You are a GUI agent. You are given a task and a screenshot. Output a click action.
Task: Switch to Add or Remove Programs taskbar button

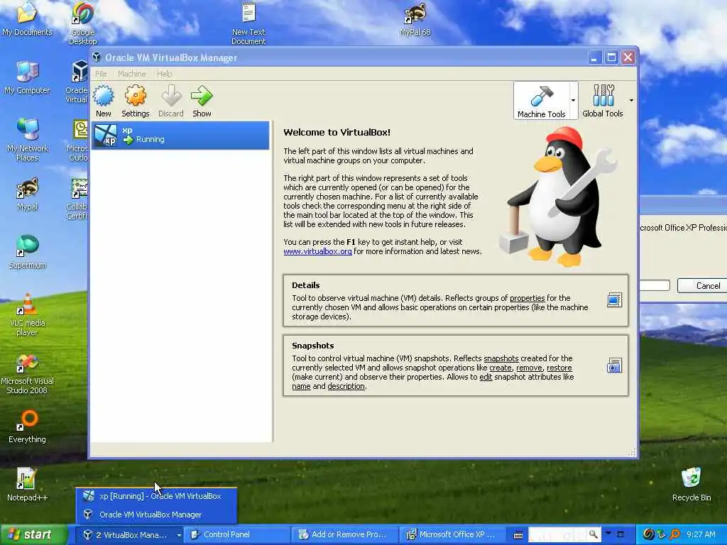pyautogui.click(x=344, y=535)
